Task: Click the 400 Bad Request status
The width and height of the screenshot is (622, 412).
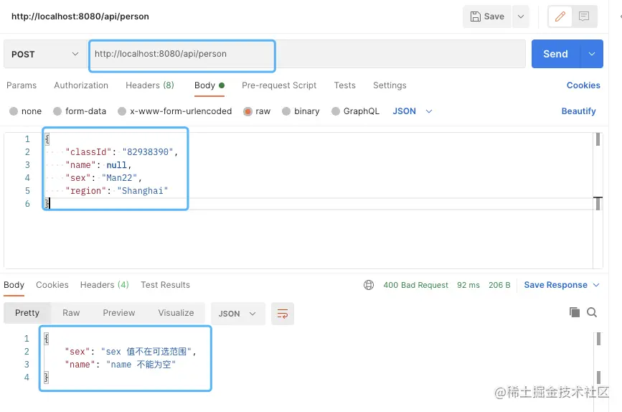Action: [415, 285]
